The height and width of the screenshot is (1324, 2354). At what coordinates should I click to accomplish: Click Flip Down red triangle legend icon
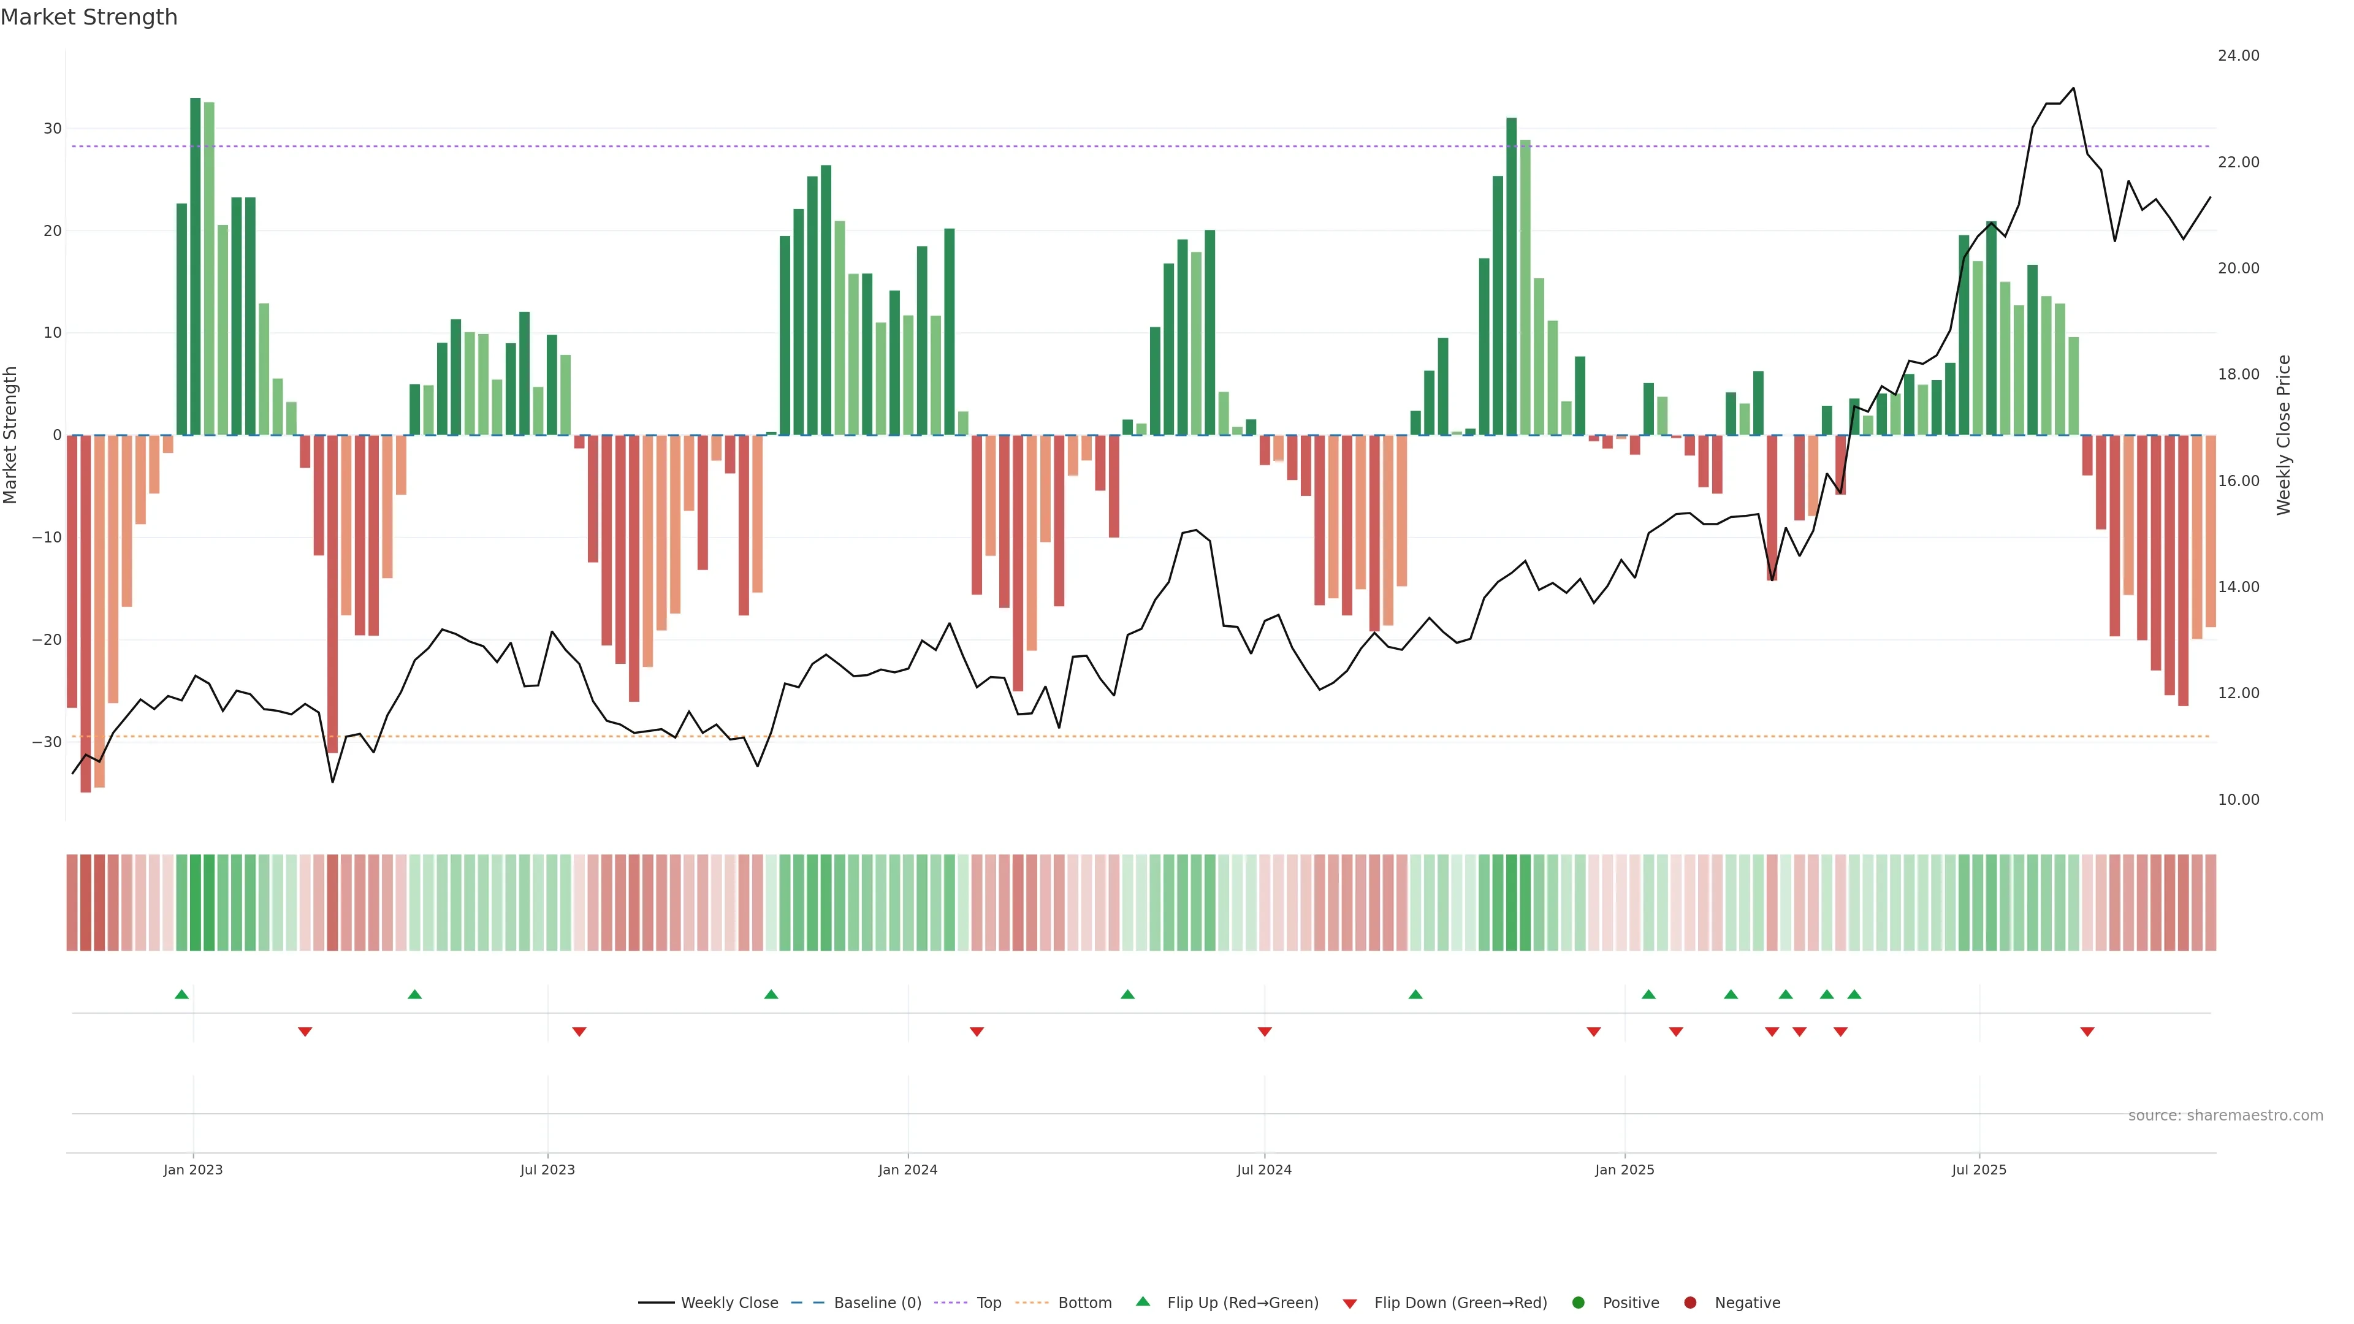1350,1303
